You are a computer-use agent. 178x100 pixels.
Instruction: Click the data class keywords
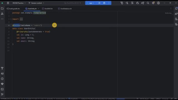click(x=18, y=29)
